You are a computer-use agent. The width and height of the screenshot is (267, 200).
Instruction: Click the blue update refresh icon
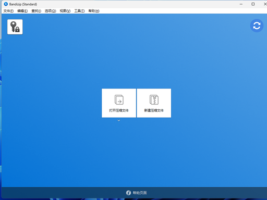257,26
